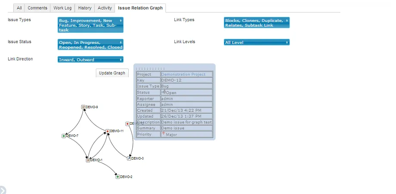The width and height of the screenshot is (396, 194).
Task: Click the Link Levels field label
Action: (185, 42)
